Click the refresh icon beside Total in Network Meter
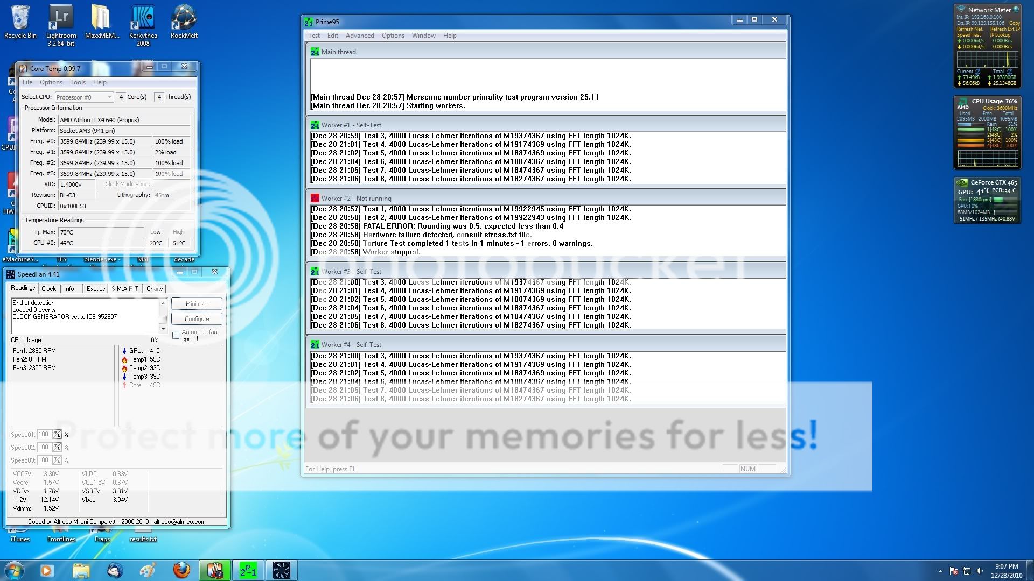Image resolution: width=1034 pixels, height=581 pixels. click(x=1009, y=72)
